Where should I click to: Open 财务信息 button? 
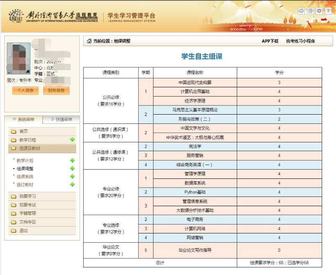tap(56, 91)
